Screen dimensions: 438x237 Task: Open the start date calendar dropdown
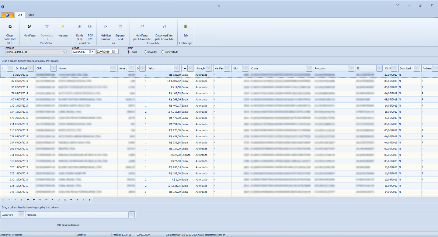(93, 52)
